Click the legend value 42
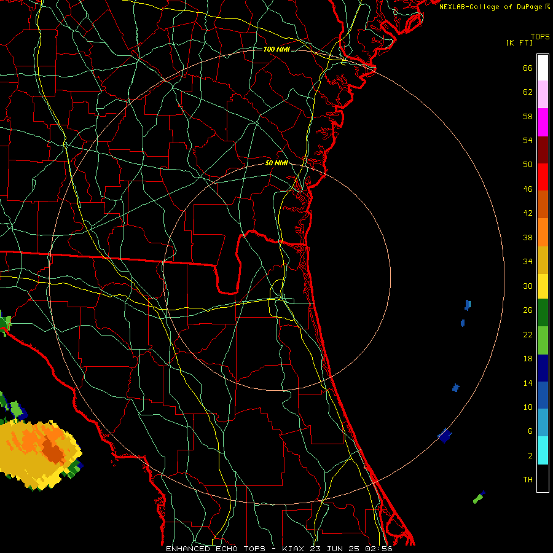This screenshot has width=553, height=553. 528,213
